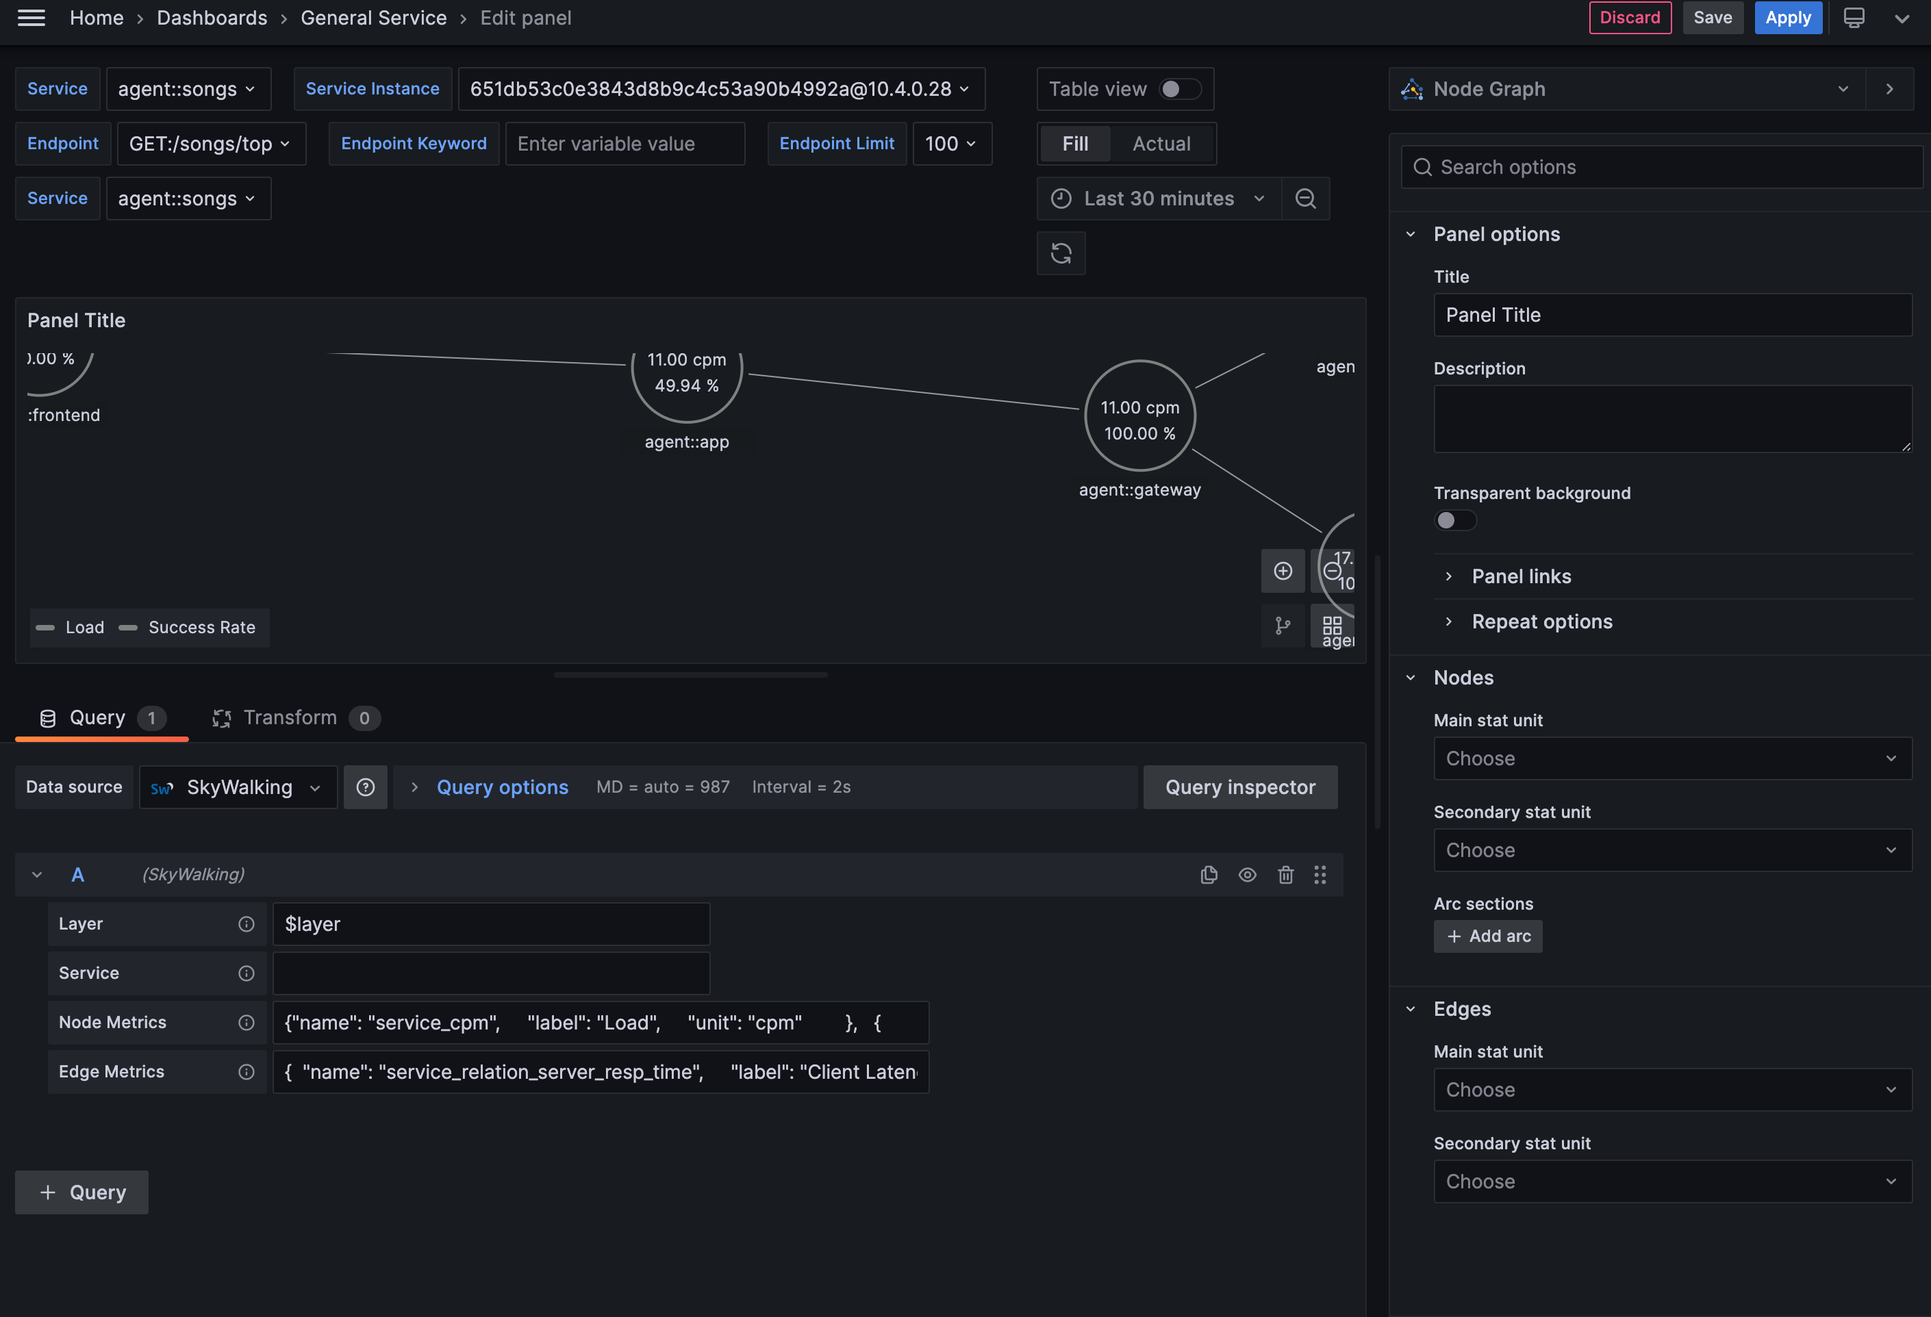The width and height of the screenshot is (1931, 1317).
Task: Expand the Panel links section
Action: (x=1522, y=576)
